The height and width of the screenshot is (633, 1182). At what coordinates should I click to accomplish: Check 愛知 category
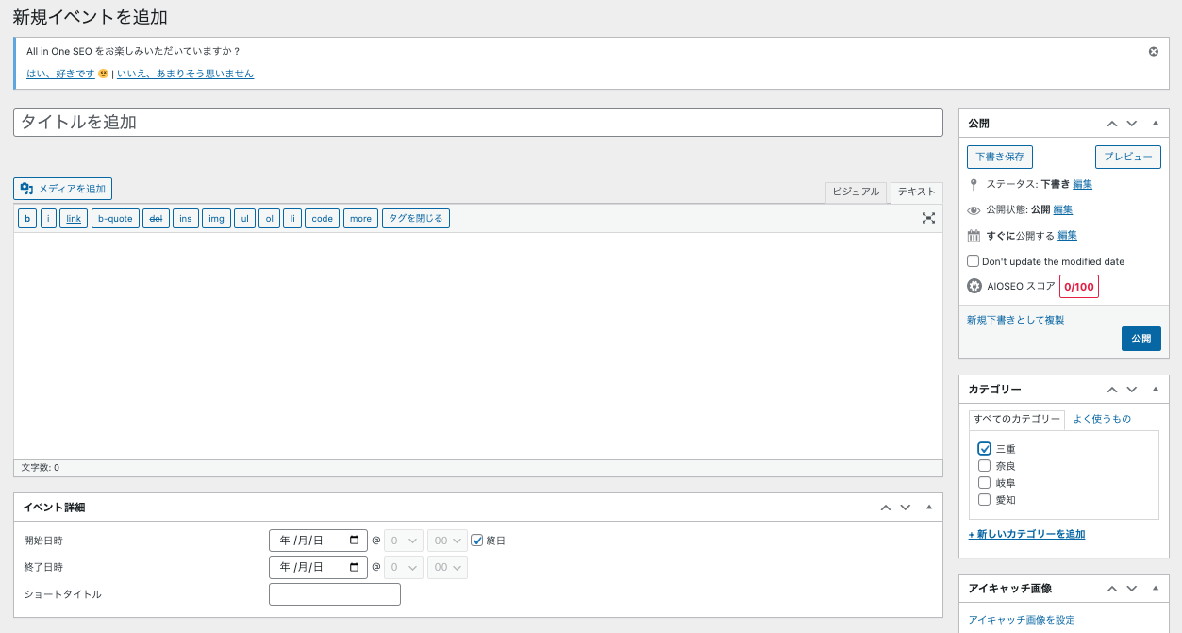985,500
